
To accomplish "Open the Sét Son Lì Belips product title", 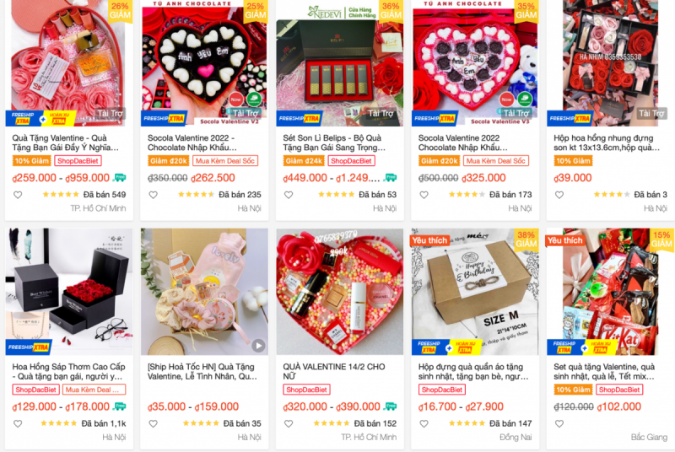I will point(334,143).
